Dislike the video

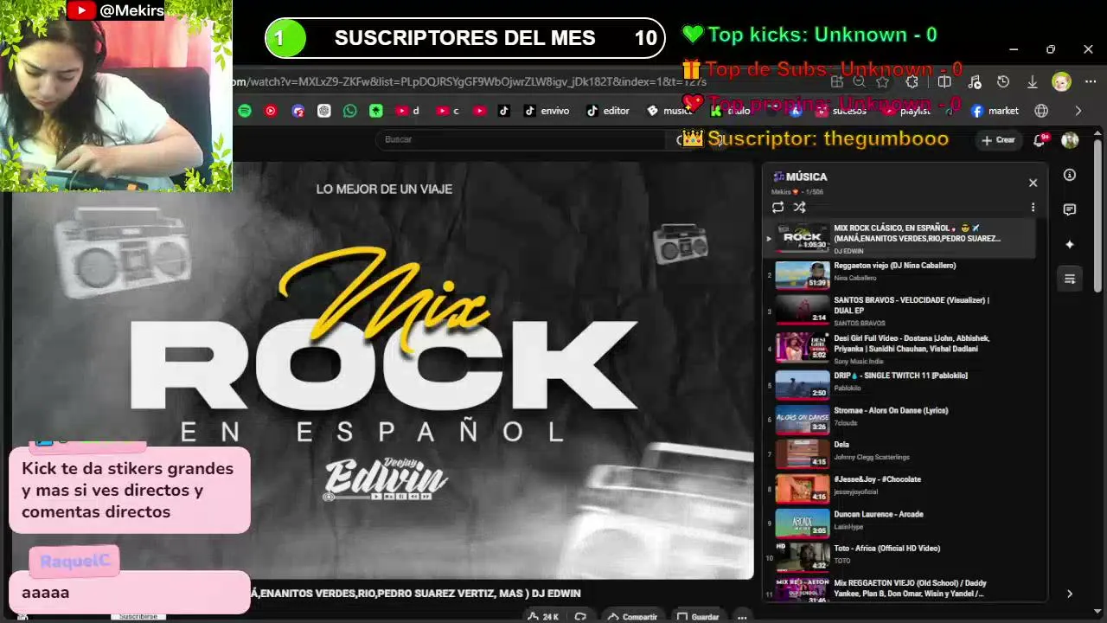(580, 617)
